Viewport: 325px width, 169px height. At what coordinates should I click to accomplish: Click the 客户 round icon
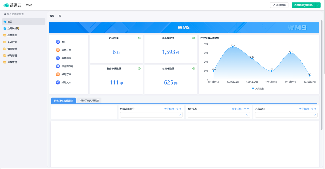(x=58, y=42)
